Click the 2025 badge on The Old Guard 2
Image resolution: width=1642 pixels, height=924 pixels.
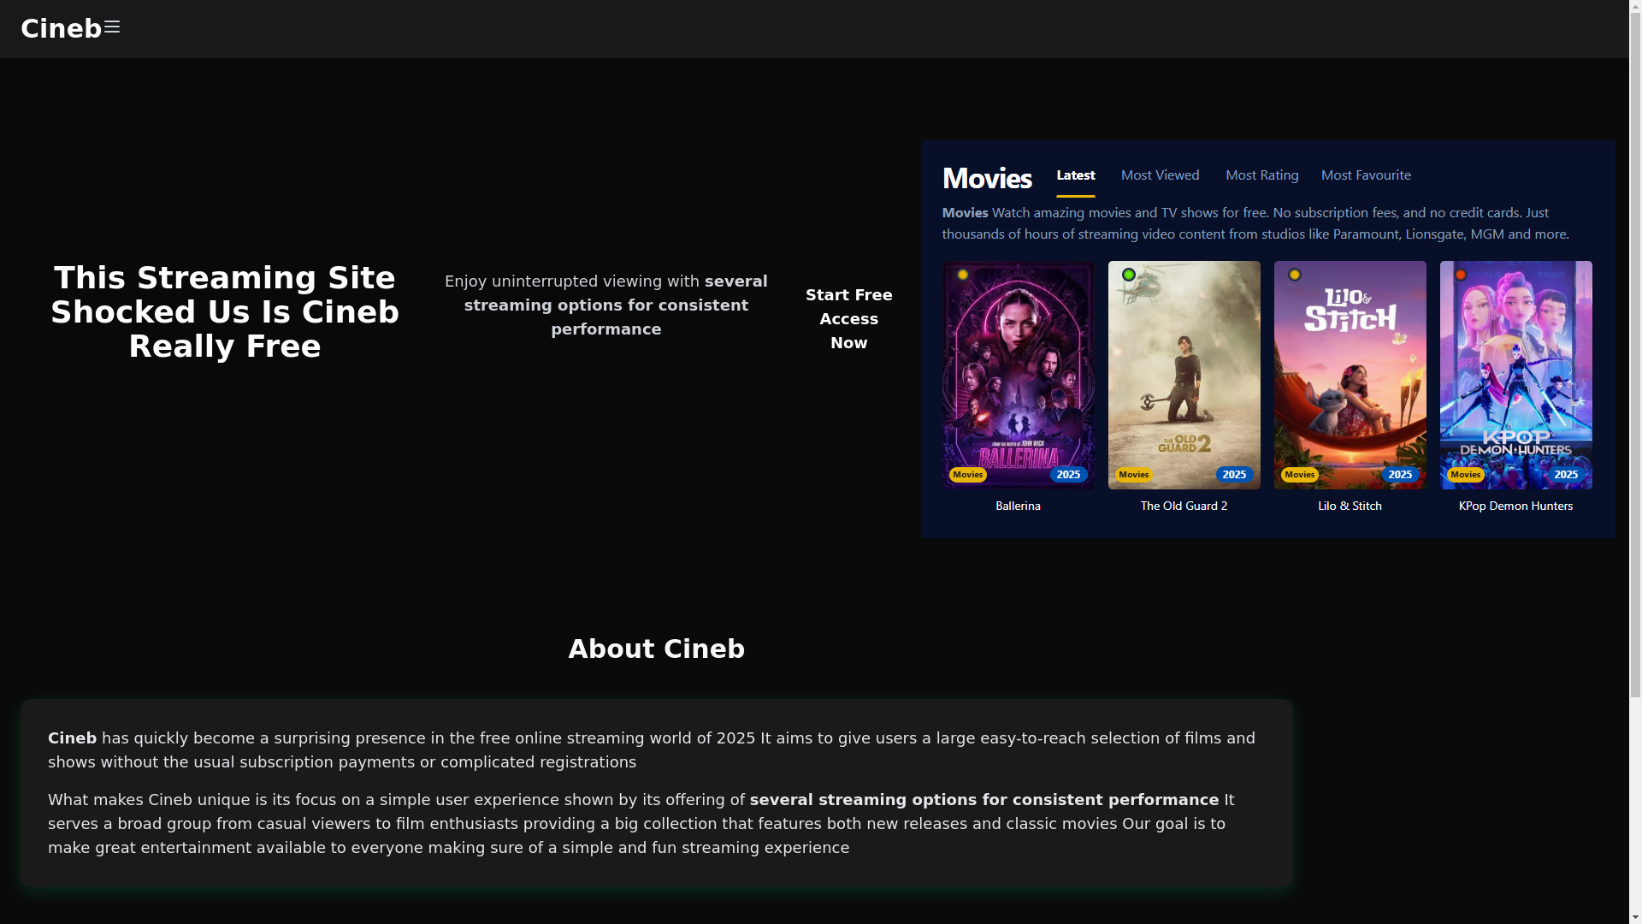pos(1234,475)
